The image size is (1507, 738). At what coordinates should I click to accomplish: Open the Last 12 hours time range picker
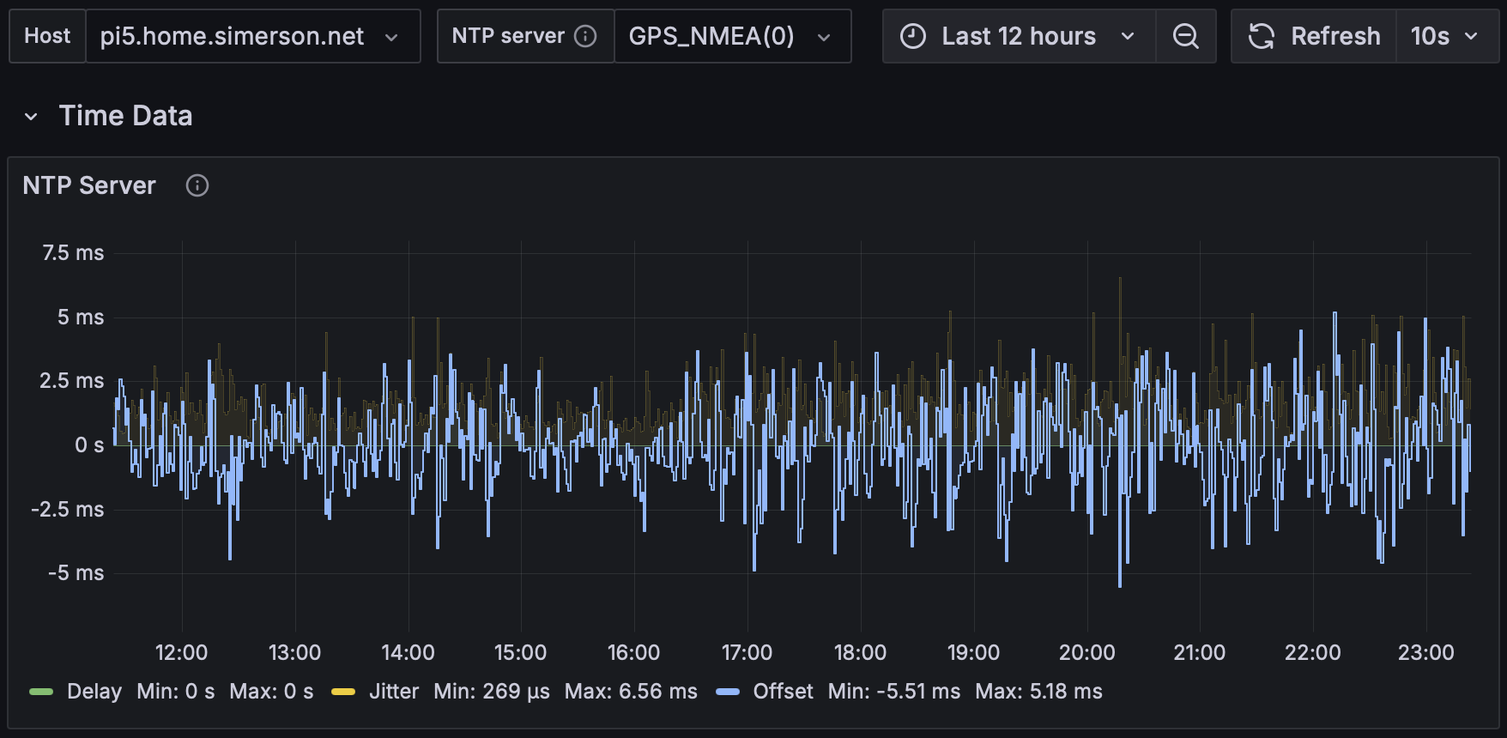coord(1019,36)
